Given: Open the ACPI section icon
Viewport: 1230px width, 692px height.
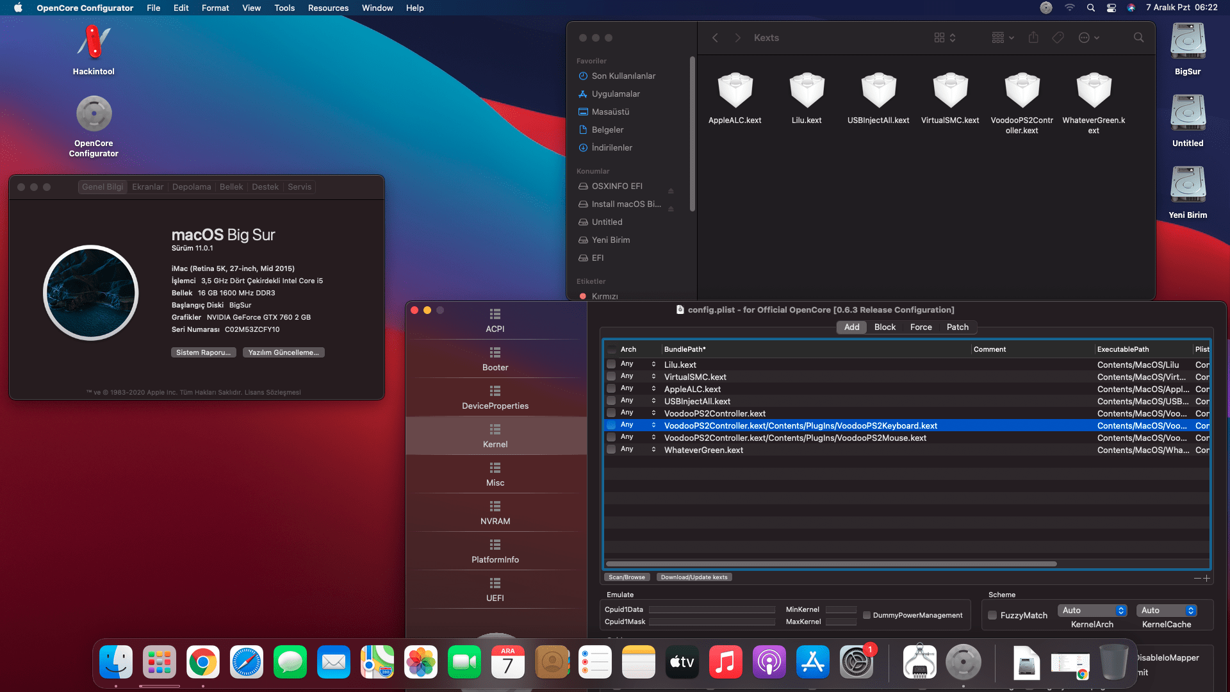Looking at the screenshot, I should point(495,315).
